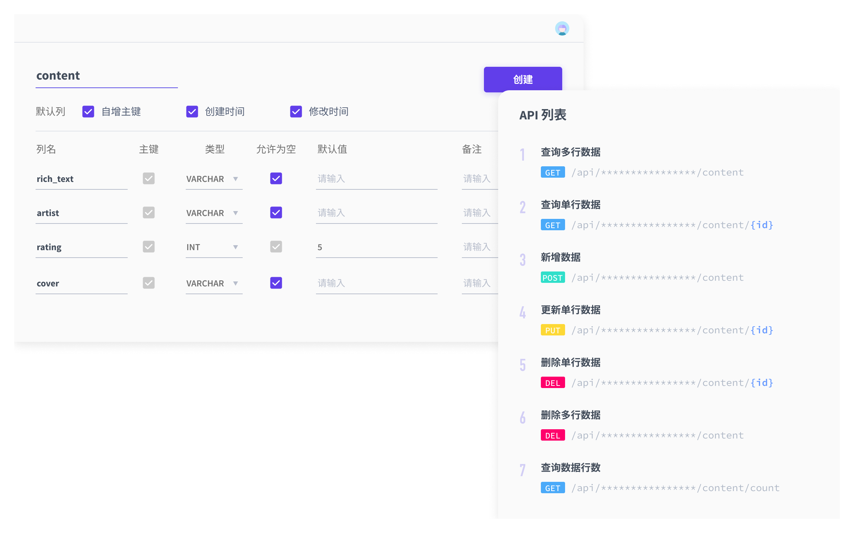Uncheck the 自增主键 default column checkbox
The image size is (854, 533).
88,112
